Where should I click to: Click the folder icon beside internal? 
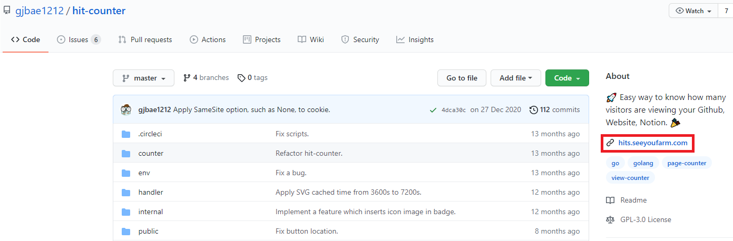coord(126,212)
